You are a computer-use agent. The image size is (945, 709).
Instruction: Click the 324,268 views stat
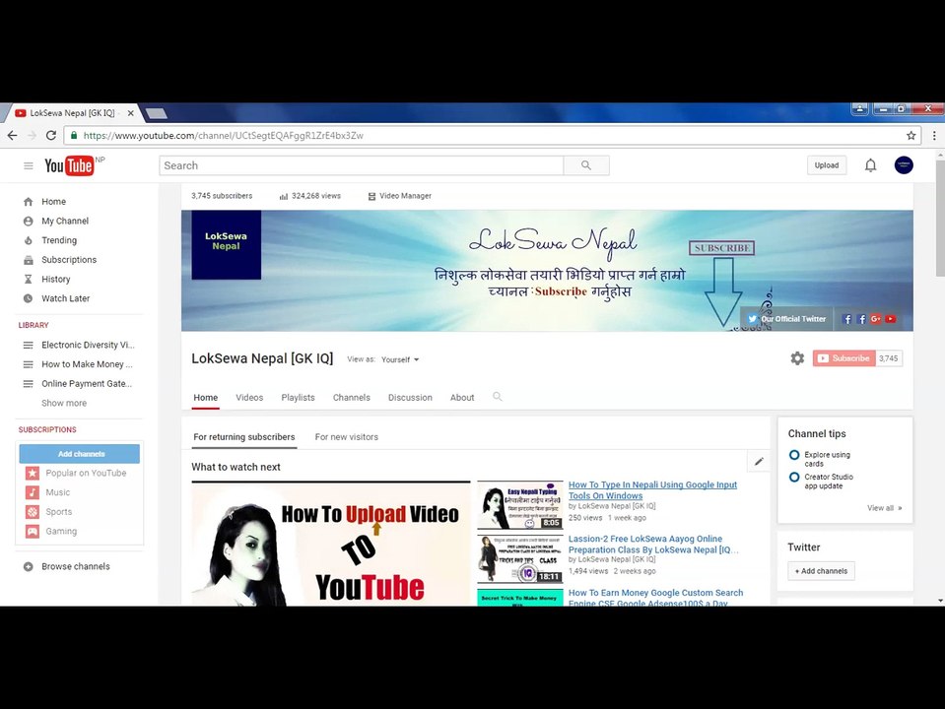click(310, 196)
